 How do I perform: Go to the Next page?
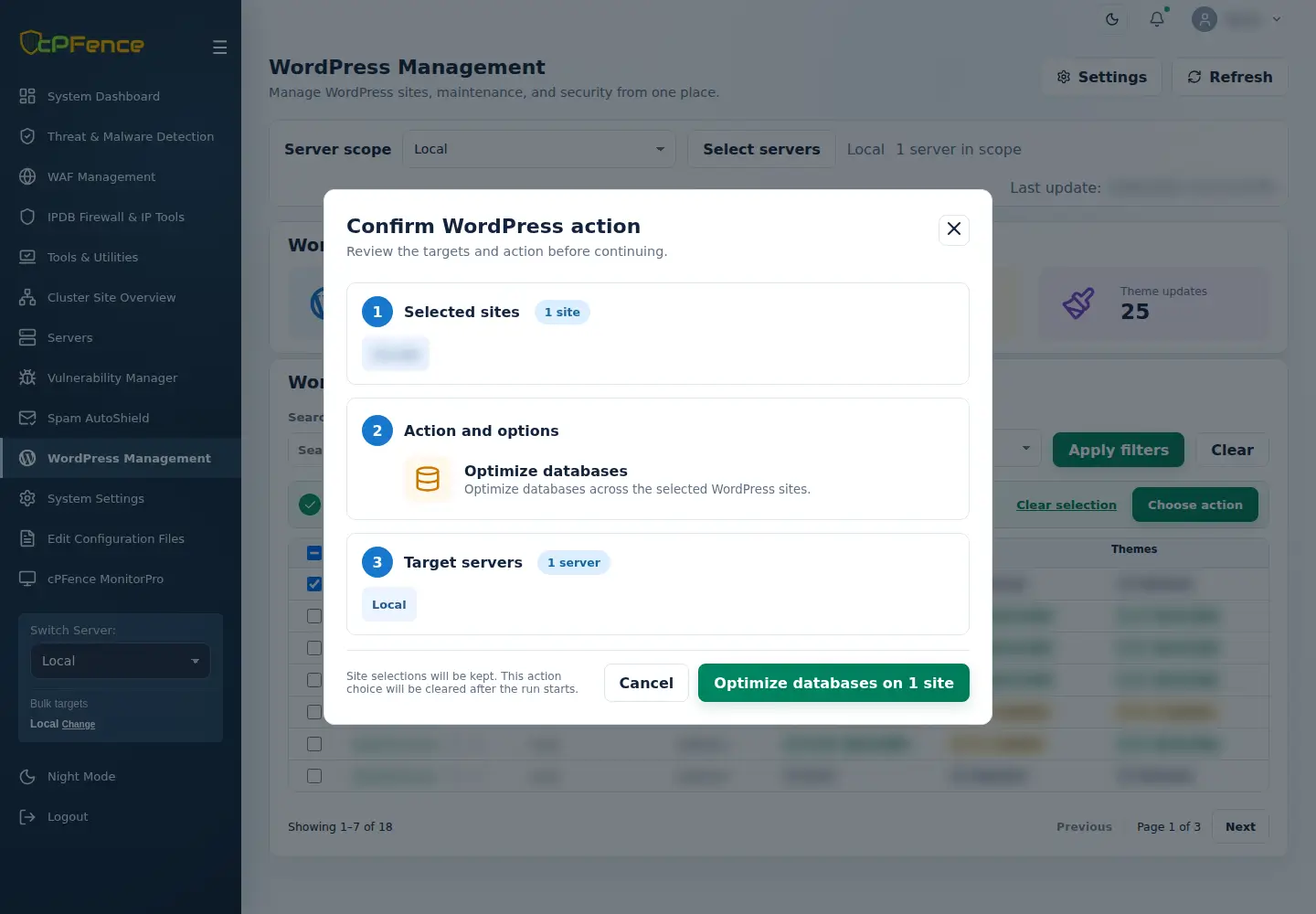point(1240,826)
